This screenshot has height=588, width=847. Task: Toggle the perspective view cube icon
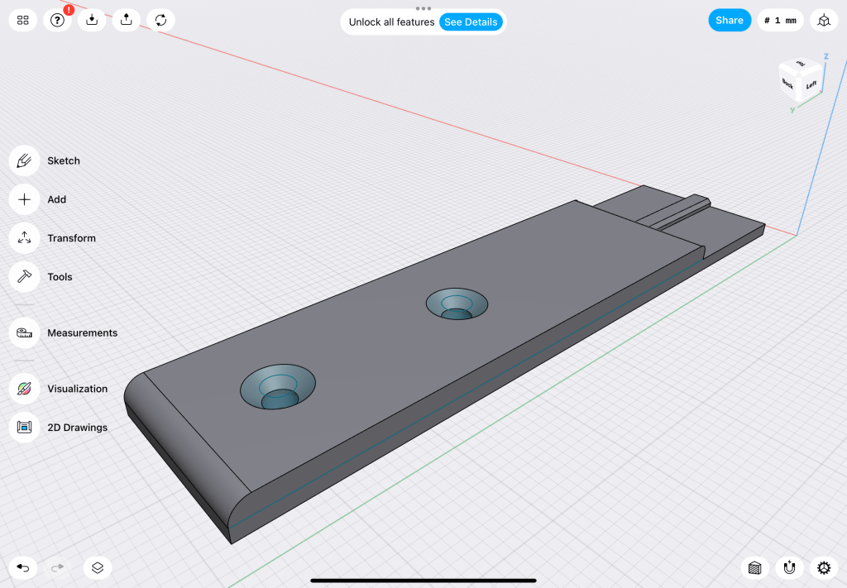pyautogui.click(x=823, y=21)
